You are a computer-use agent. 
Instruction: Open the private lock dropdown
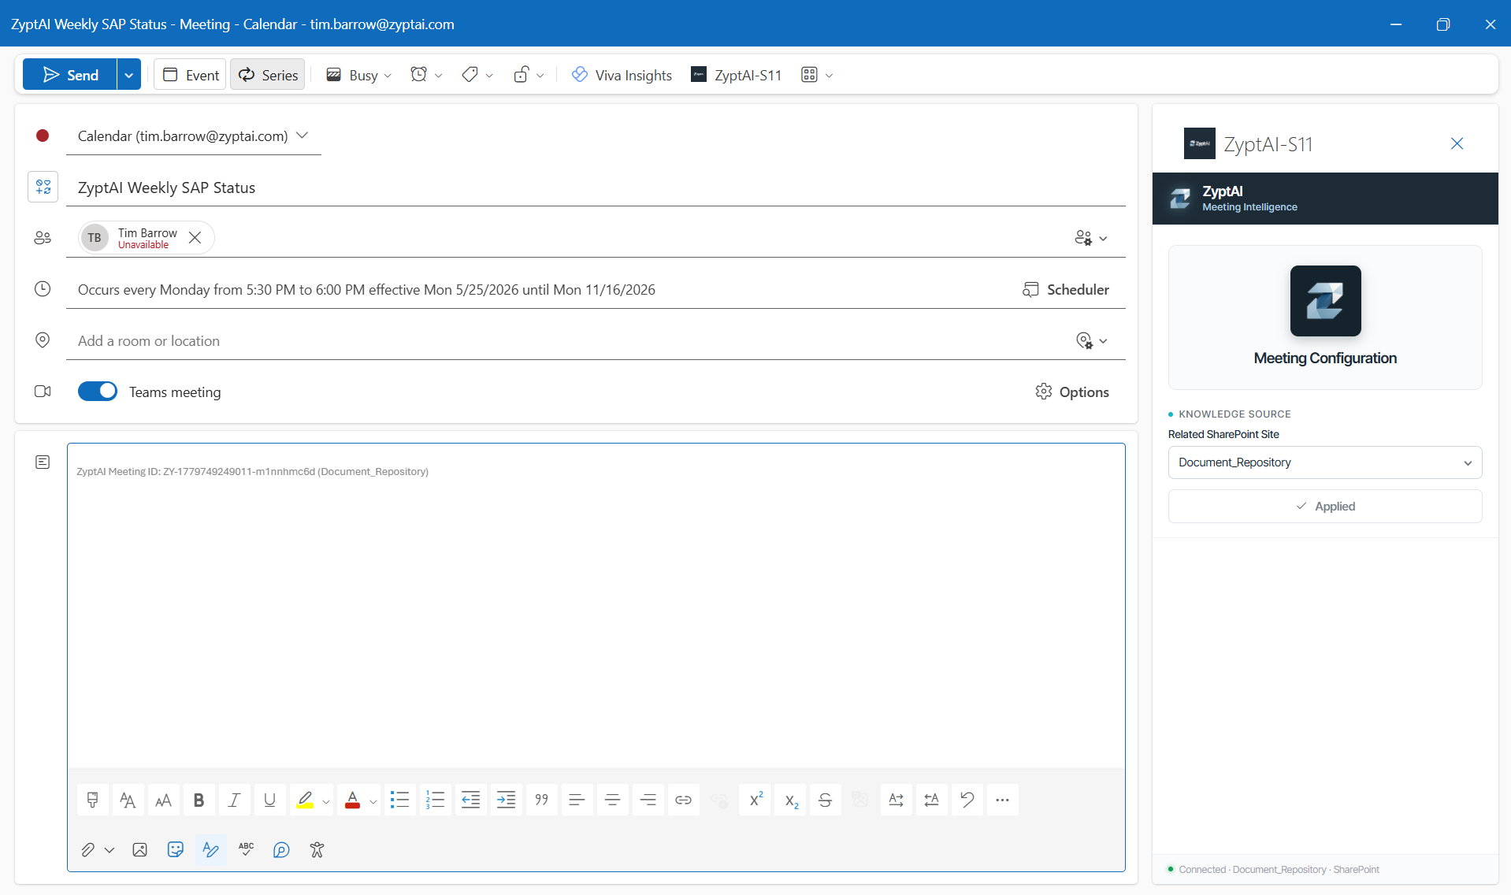(x=528, y=75)
